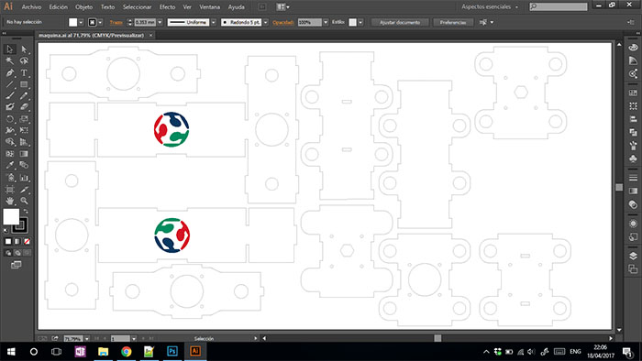Select the Gradient tool

coord(24,154)
